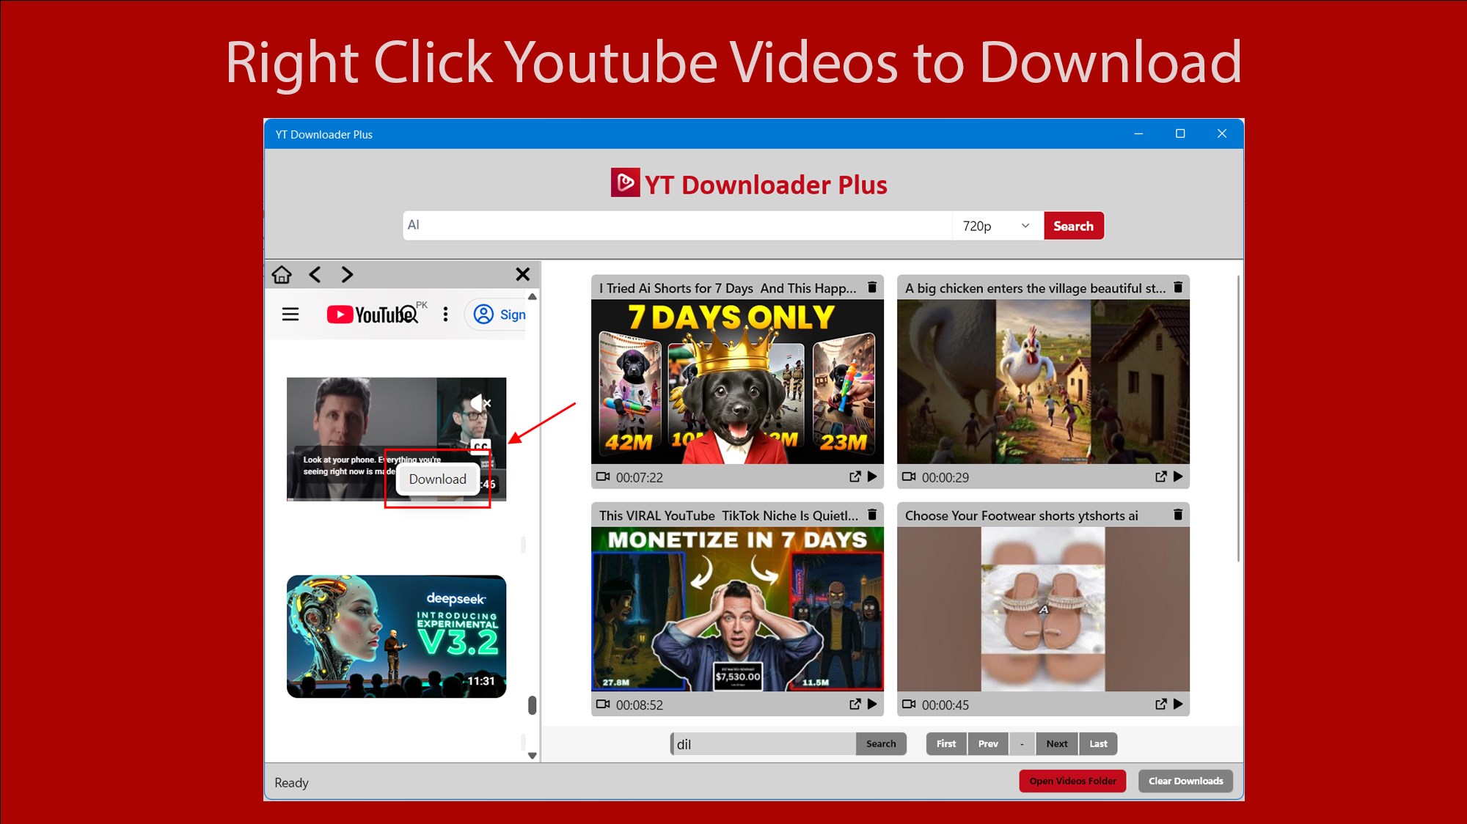The height and width of the screenshot is (824, 1467).
Task: Click the browser panel scroll-down arrow
Action: coord(533,756)
